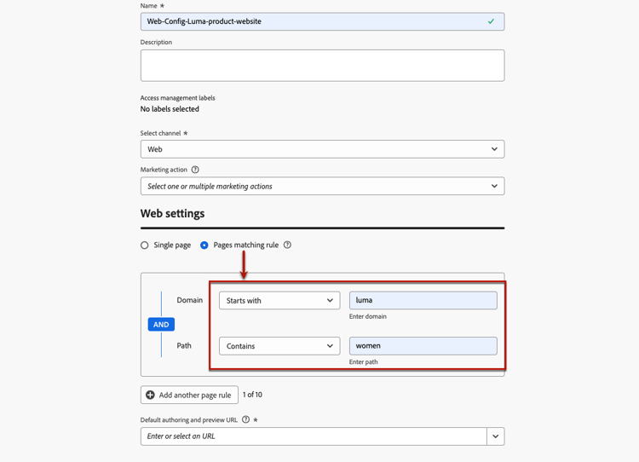Click the Enter or select an URL field
639x462 pixels.
pos(314,436)
